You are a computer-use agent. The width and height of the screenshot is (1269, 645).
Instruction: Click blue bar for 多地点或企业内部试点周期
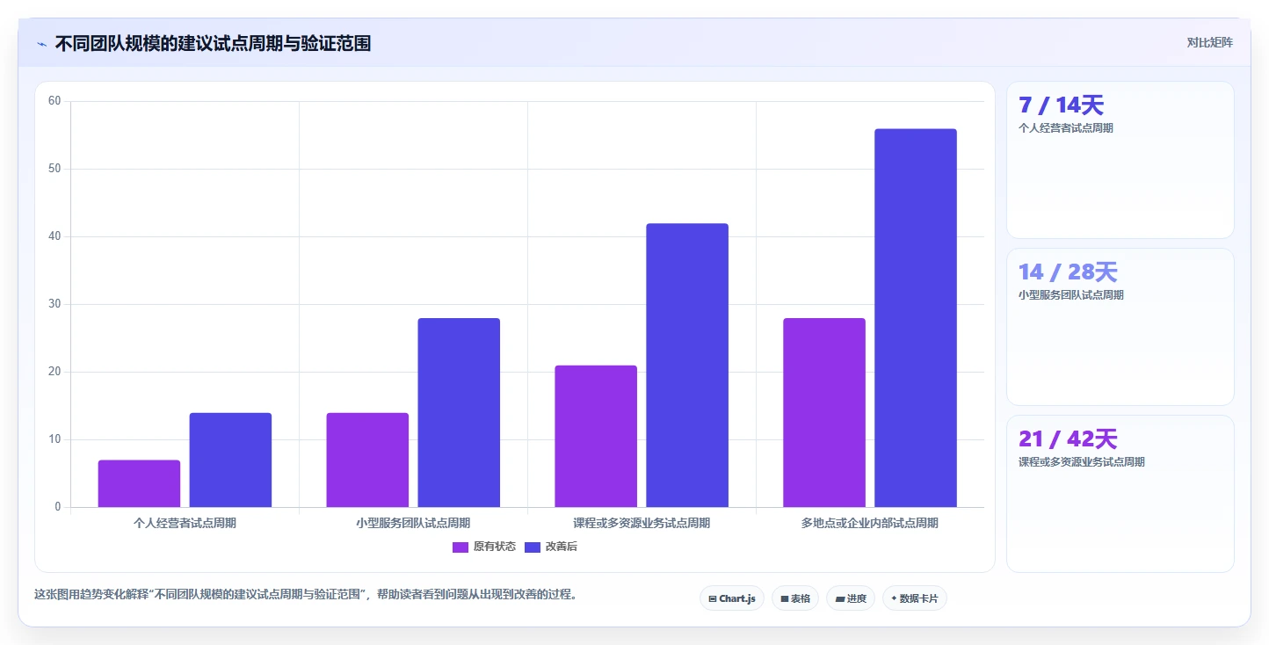(x=916, y=318)
